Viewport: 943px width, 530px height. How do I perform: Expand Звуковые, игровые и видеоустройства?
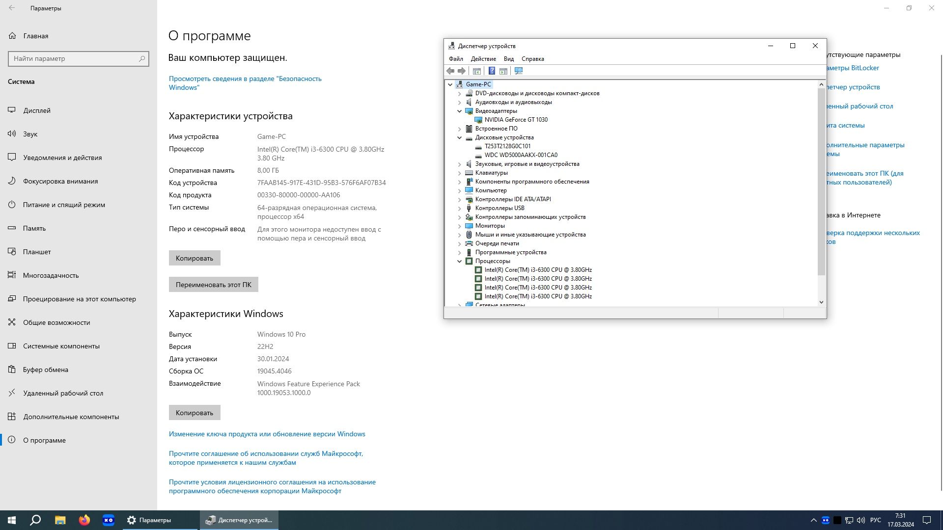460,164
